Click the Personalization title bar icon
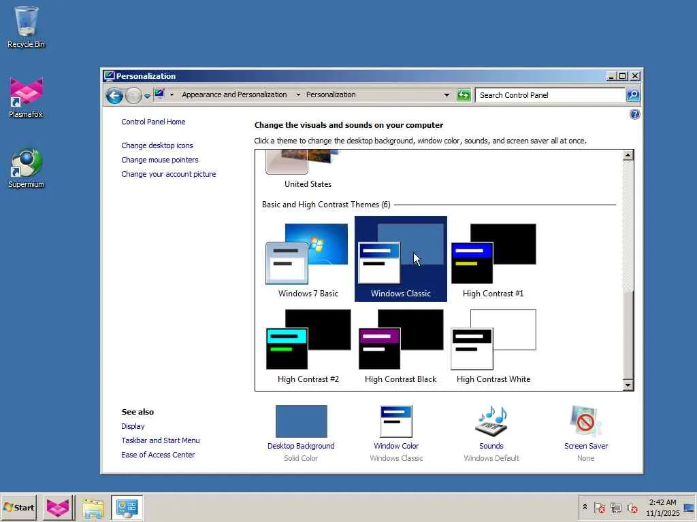The image size is (697, 522). pyautogui.click(x=110, y=75)
